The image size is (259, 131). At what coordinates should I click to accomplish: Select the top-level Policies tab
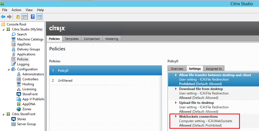point(54,39)
